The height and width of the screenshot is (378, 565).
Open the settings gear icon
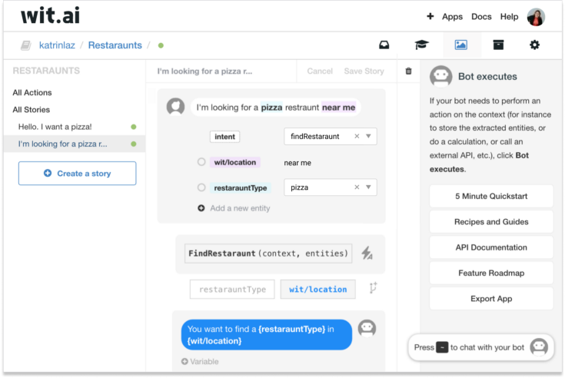534,45
